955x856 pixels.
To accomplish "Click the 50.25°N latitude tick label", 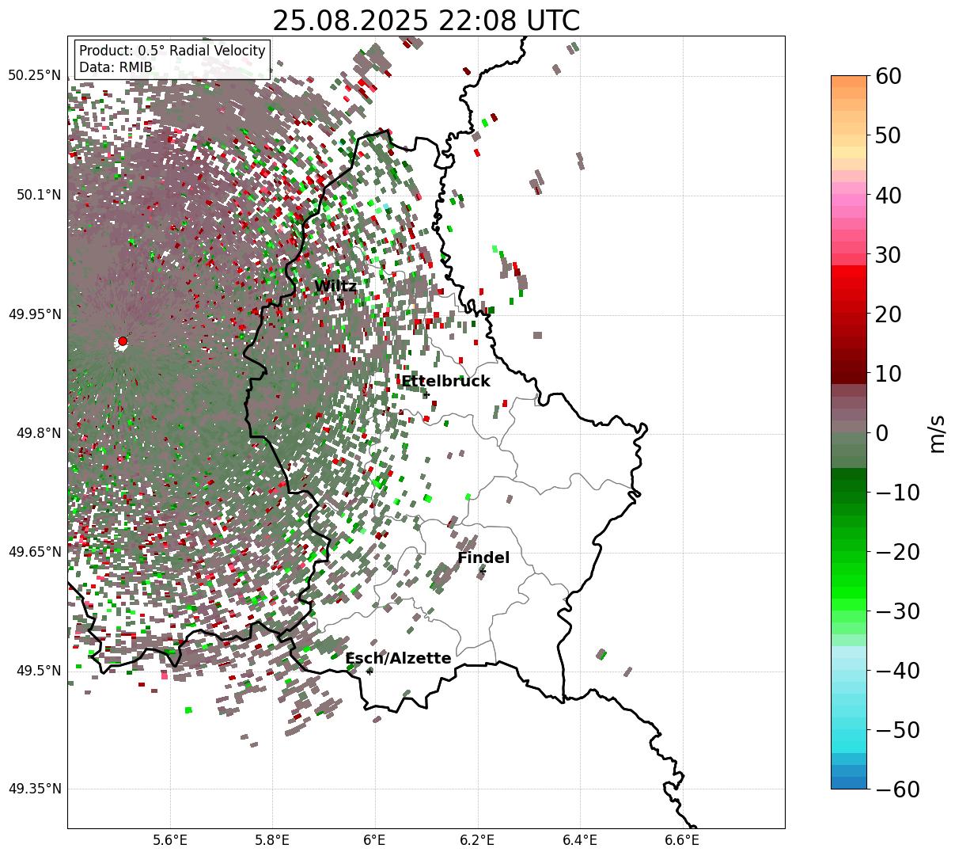I will click(x=35, y=76).
